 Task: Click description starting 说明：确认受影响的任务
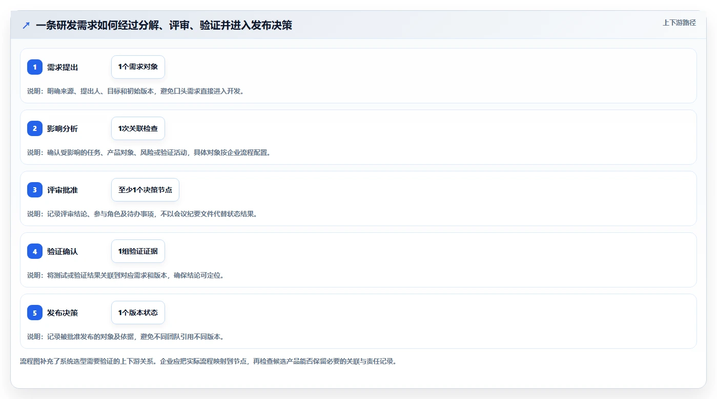tap(150, 152)
